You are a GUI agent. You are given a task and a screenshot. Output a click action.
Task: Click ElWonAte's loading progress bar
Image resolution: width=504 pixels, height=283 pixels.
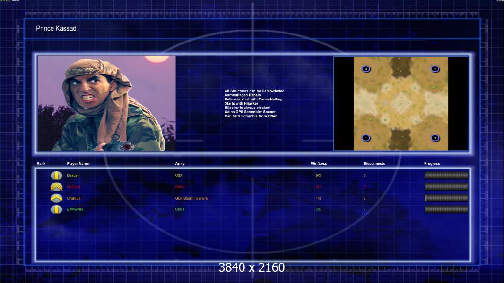click(446, 209)
